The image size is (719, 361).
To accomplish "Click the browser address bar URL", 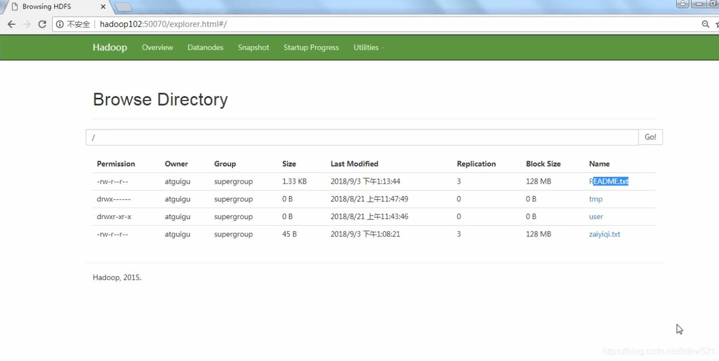I will (x=163, y=24).
